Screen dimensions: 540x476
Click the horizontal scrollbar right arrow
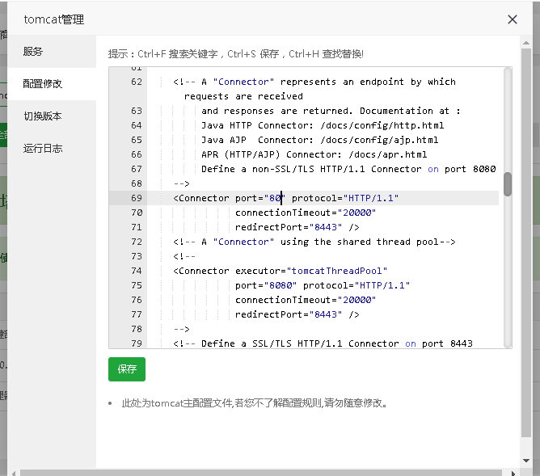(x=513, y=474)
